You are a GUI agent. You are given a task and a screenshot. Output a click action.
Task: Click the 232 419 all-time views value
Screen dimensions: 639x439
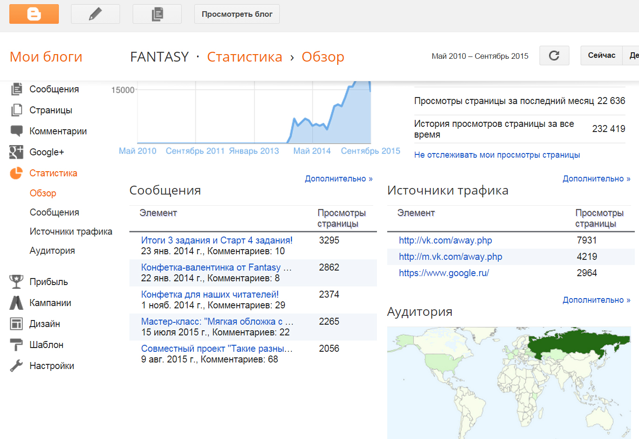609,129
